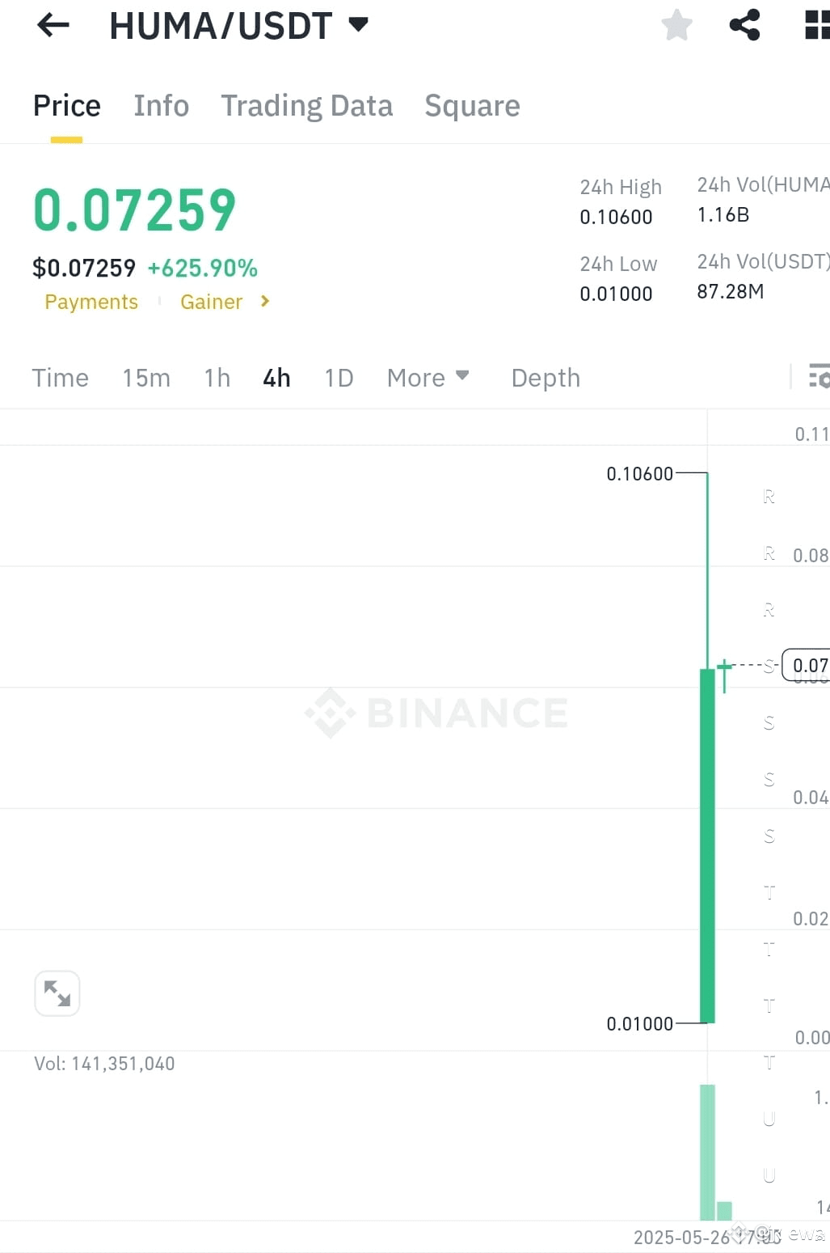Open the HUMA/USDT pair dropdown arrow
830x1253 pixels.
tap(358, 24)
